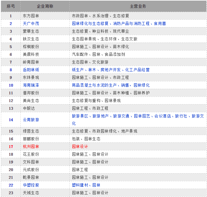Select the company name 蒙草生态
Screen dimensions: 207x197
(31, 31)
